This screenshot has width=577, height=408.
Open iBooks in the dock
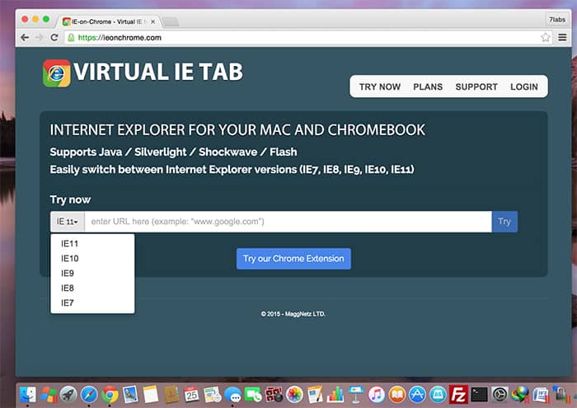pos(397,395)
